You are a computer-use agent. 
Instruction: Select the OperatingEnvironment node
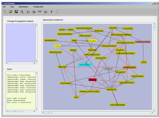126,43
